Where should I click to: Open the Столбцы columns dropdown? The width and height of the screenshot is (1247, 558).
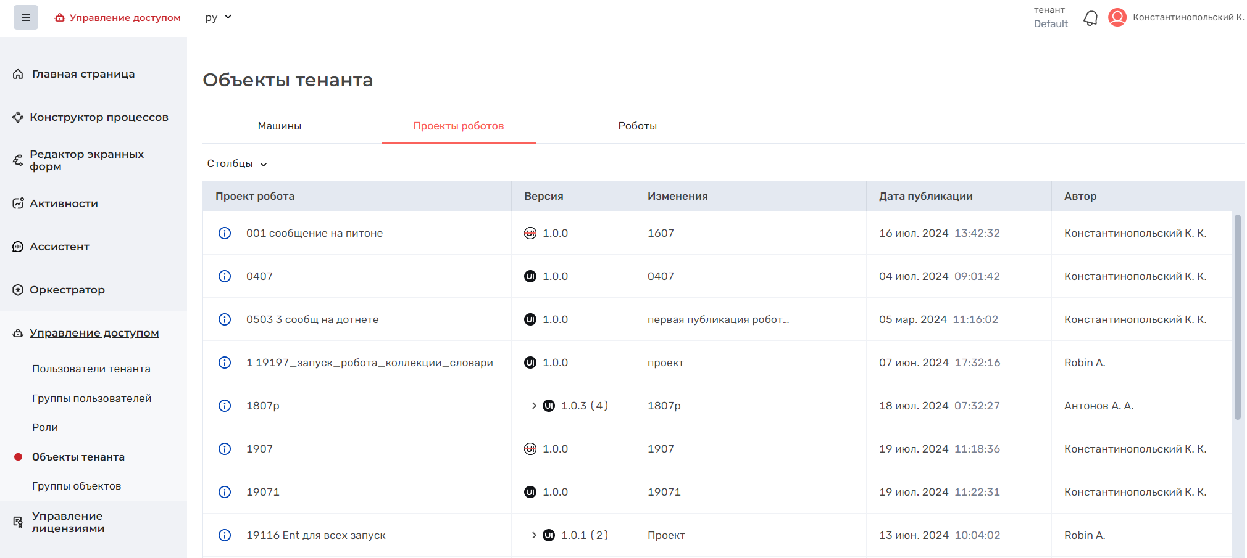[237, 164]
